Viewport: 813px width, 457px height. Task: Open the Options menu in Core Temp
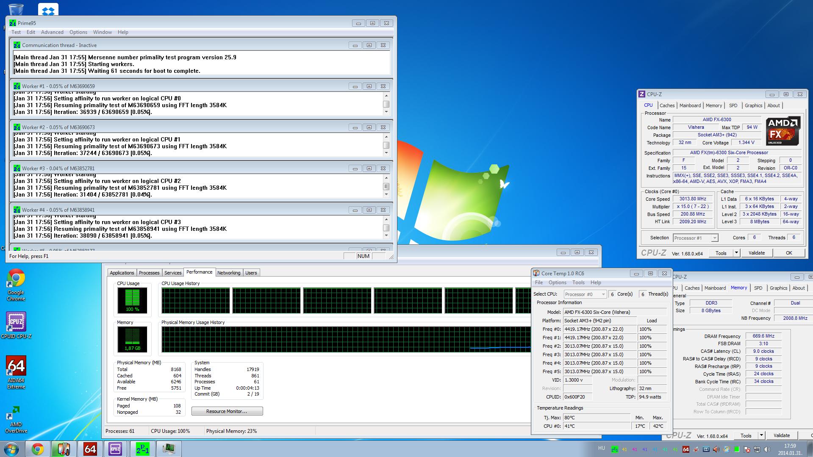(x=558, y=283)
